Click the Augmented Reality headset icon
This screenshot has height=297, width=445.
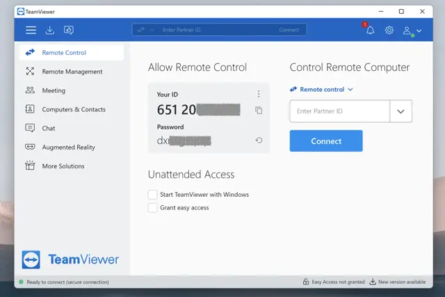pyautogui.click(x=30, y=147)
